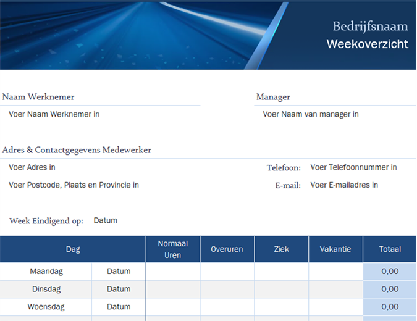Viewport: 417px width, 321px height.
Task: Select the Voer Naam van manager in field
Action: (311, 114)
